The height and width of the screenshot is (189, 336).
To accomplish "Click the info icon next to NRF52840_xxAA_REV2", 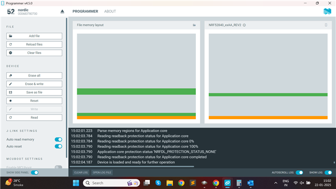I will tap(244, 25).
